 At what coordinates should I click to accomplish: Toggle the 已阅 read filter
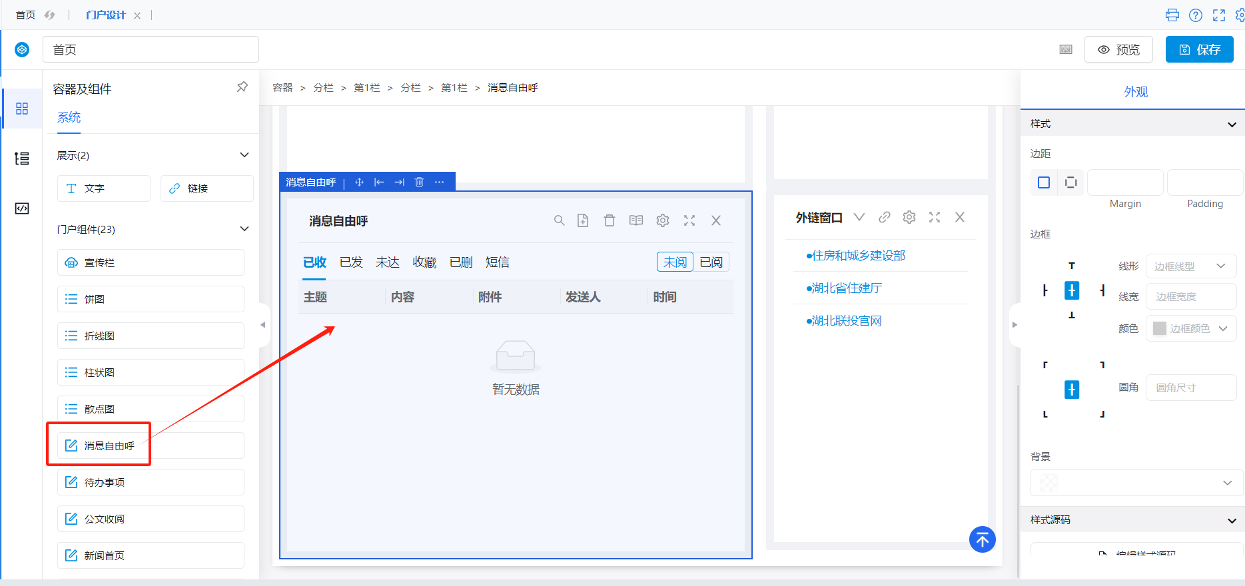click(711, 262)
